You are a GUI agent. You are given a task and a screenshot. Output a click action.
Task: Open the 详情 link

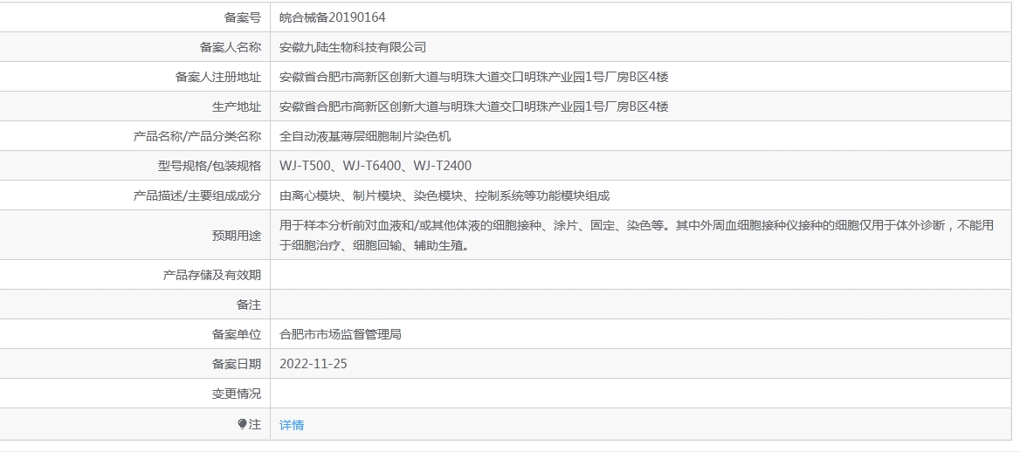pos(292,425)
